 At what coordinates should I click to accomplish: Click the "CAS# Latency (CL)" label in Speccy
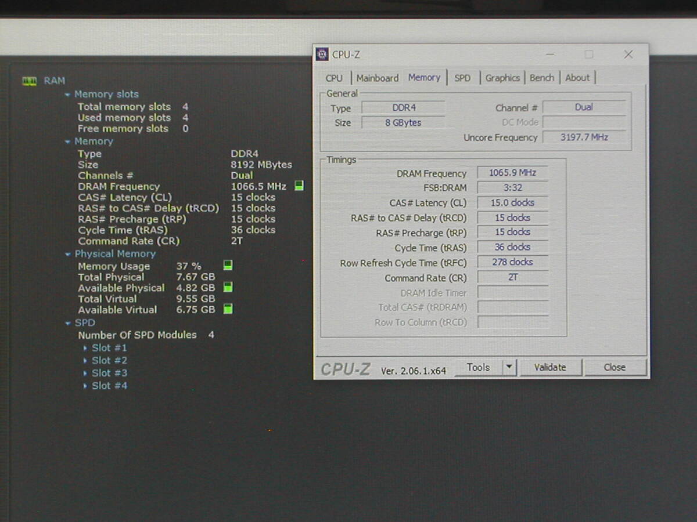(125, 198)
